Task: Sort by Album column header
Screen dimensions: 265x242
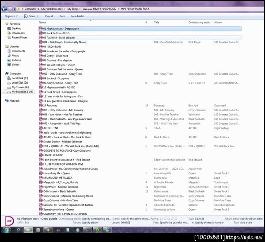Action: click(x=218, y=23)
